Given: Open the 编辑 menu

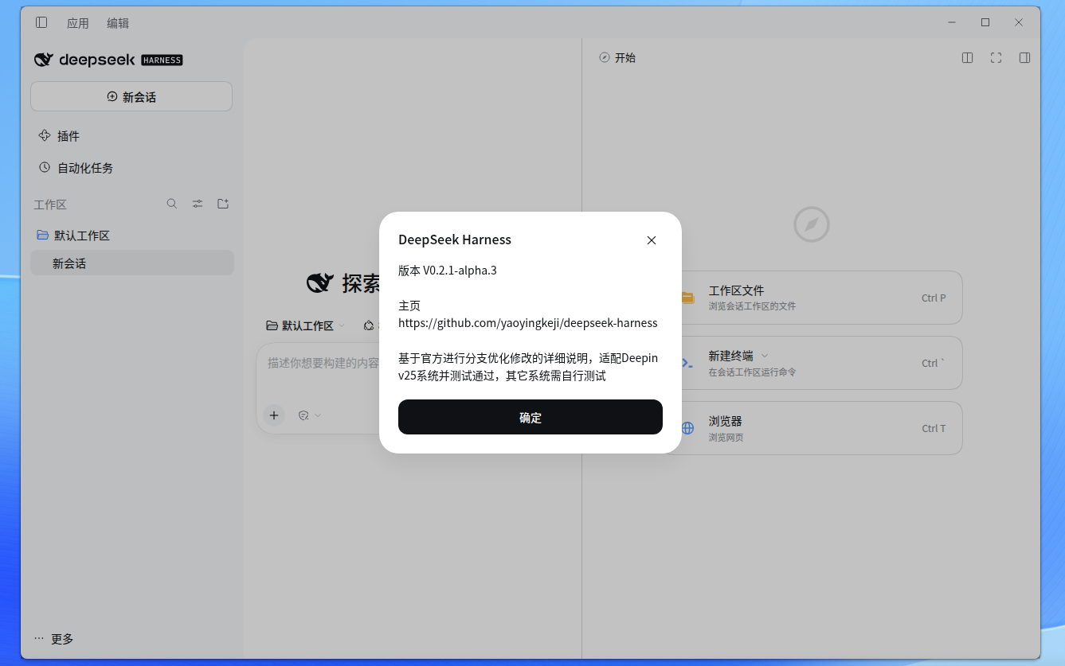Looking at the screenshot, I should click(118, 23).
